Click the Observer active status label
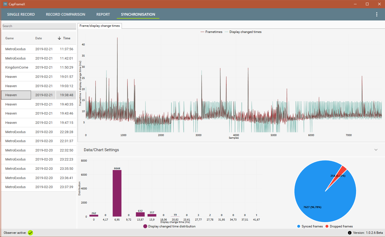 [x=15, y=233]
